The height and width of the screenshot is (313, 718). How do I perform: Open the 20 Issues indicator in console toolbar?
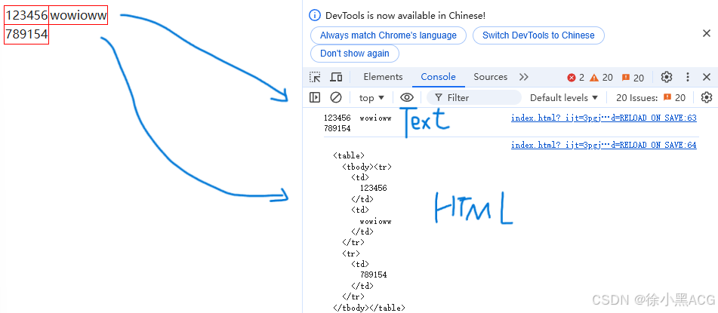coord(651,97)
